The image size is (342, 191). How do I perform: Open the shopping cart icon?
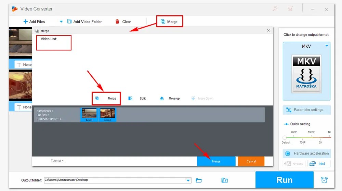pyautogui.click(x=290, y=9)
